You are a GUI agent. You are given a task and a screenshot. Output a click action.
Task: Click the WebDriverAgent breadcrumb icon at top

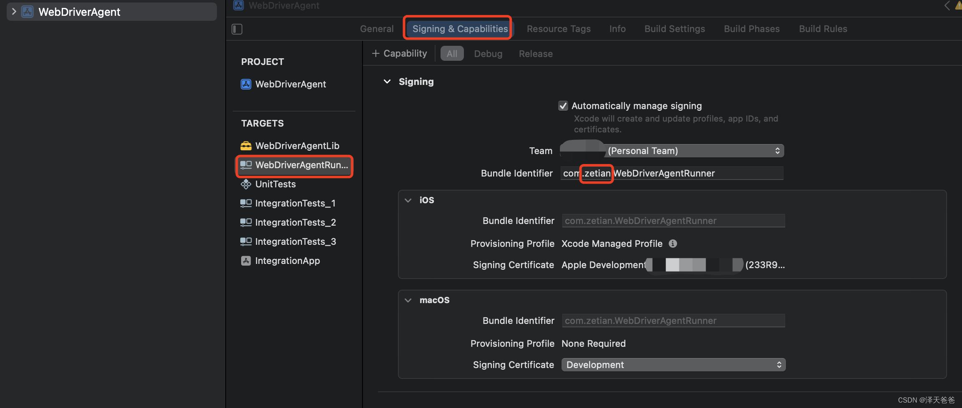[x=239, y=5]
